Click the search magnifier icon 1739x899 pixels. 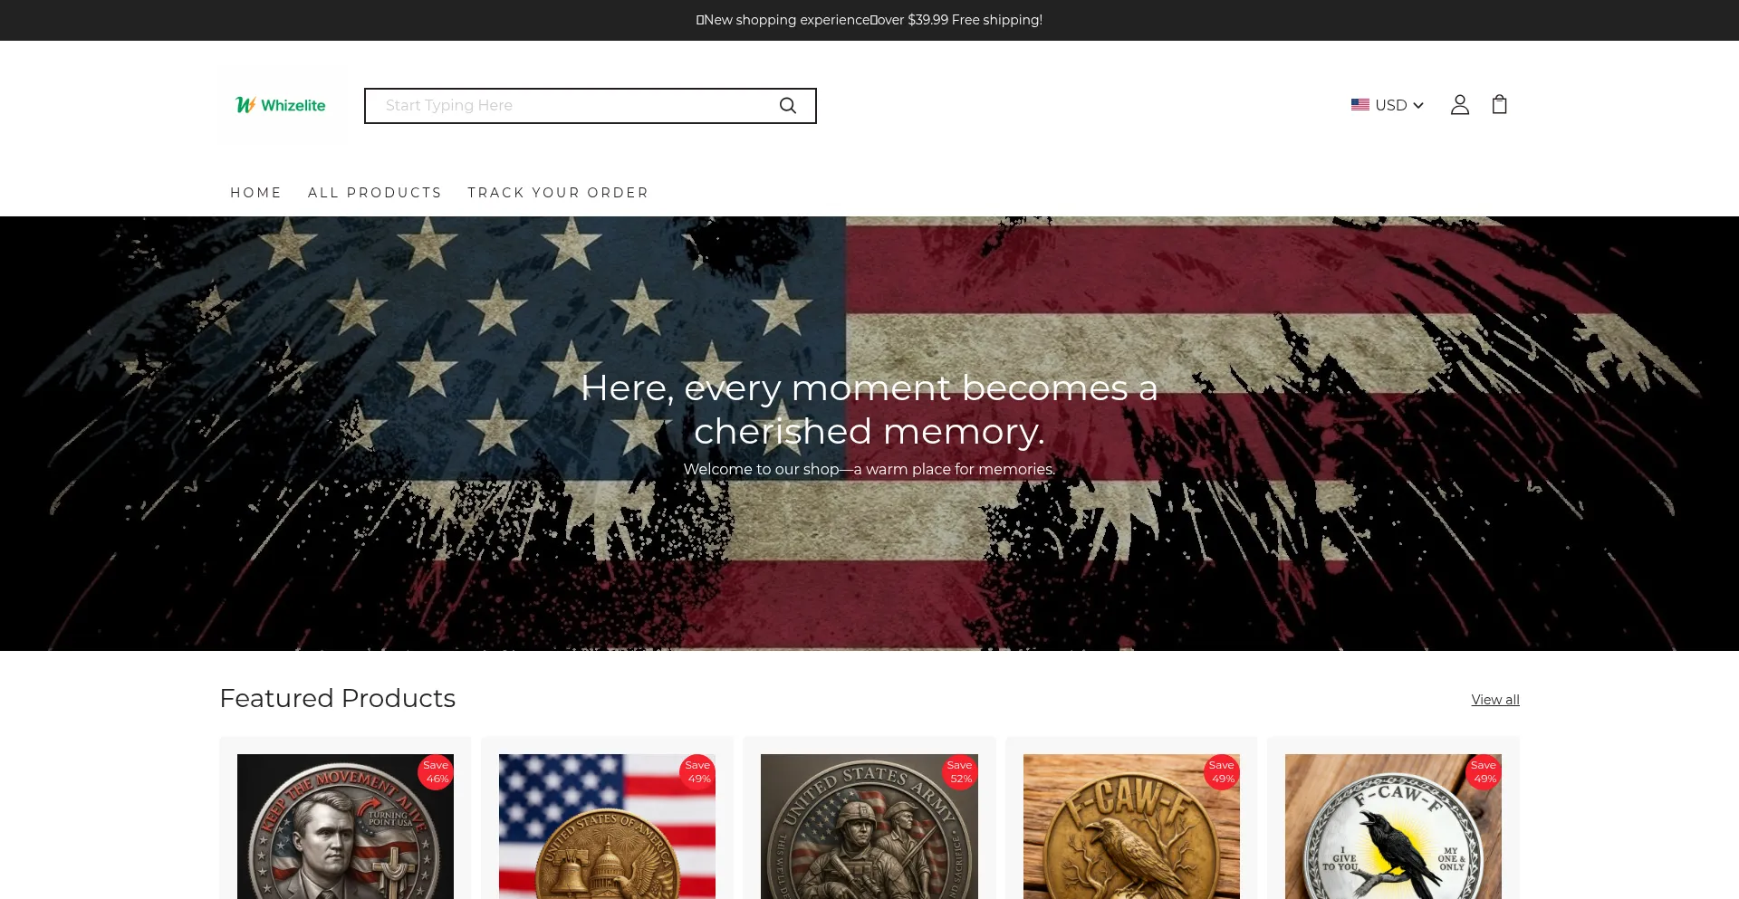(x=788, y=106)
